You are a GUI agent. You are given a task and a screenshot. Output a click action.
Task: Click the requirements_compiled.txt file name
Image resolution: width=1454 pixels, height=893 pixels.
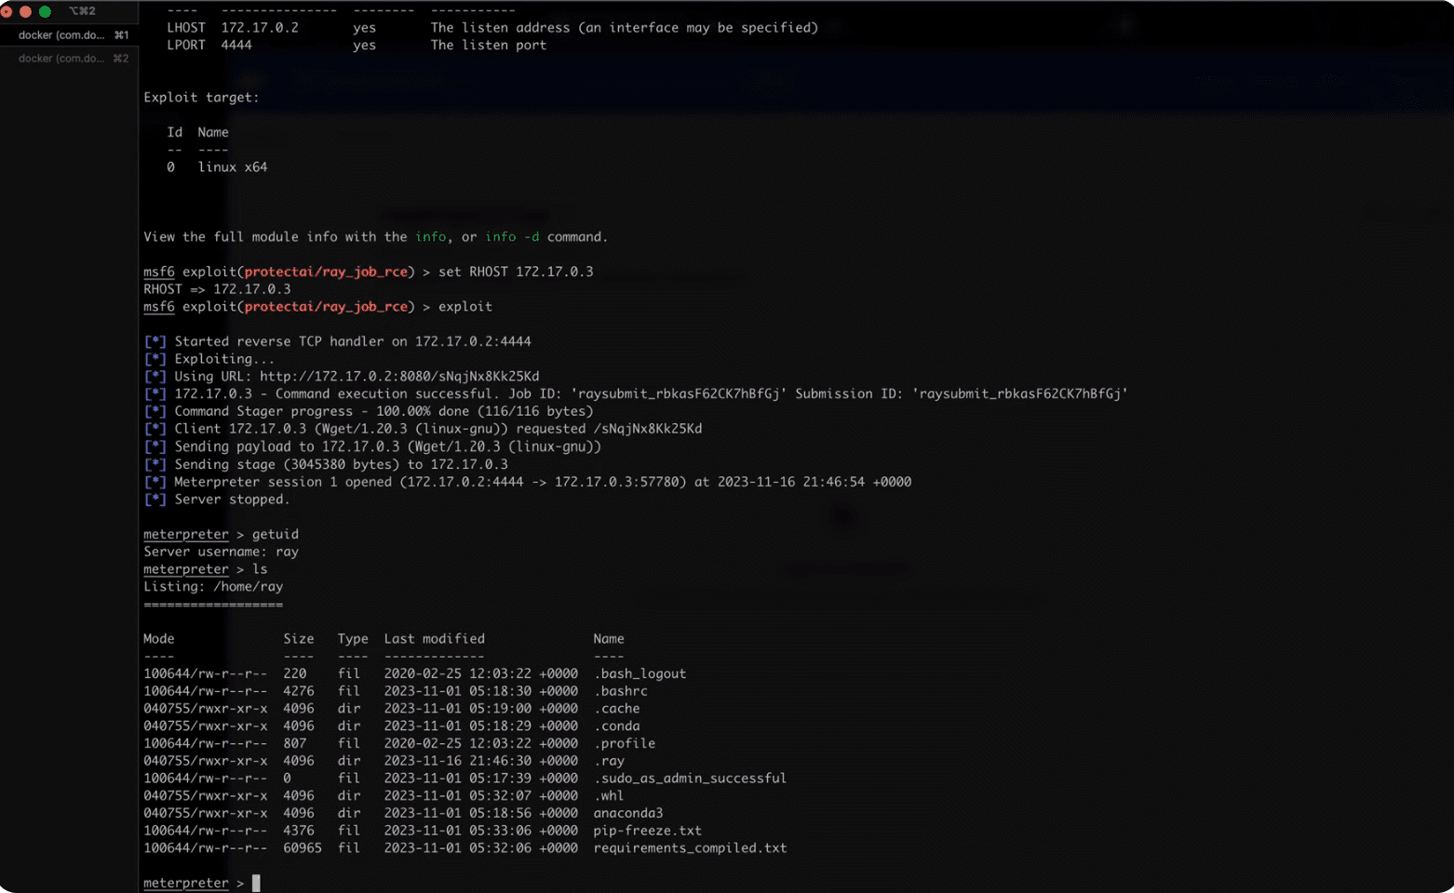point(690,848)
